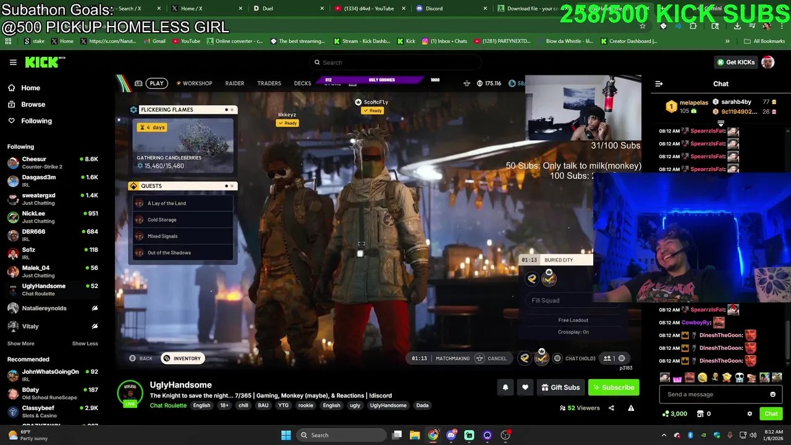Click the Get KICKs button
Screen dimensions: 791x445
coord(735,62)
